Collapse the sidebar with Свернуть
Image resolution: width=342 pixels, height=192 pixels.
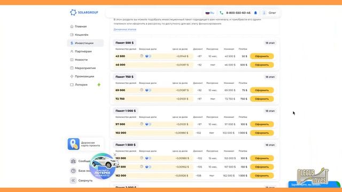[x=82, y=180]
